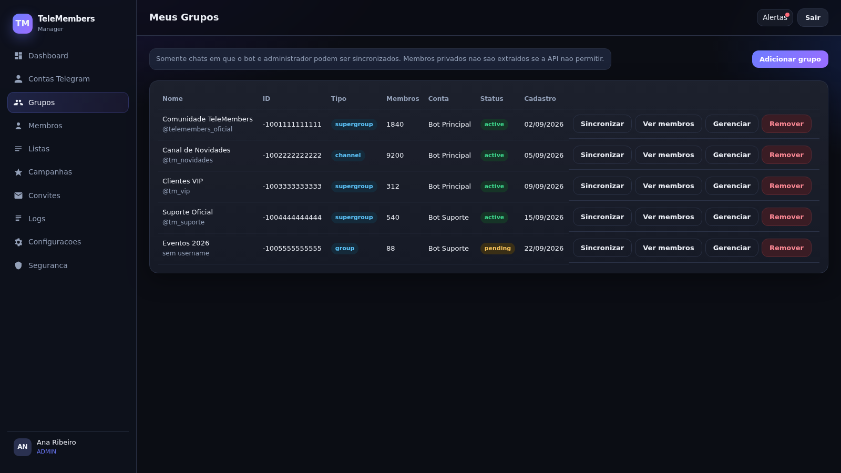Click the Configuracoes gear icon
Viewport: 841px width, 473px height.
coord(18,242)
